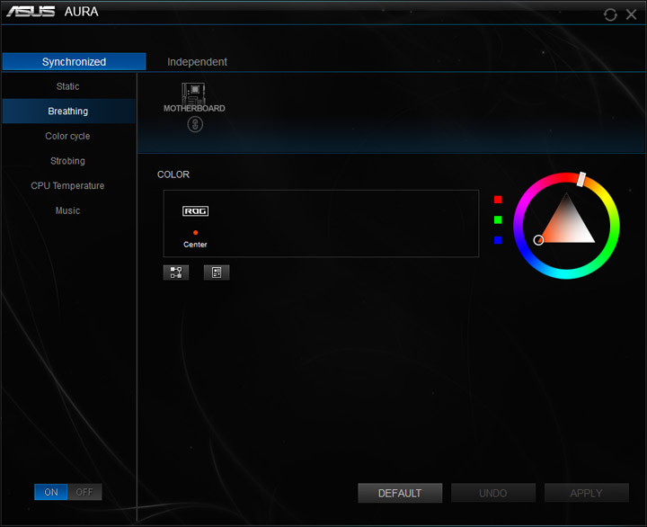Pick the green color swatch

498,219
